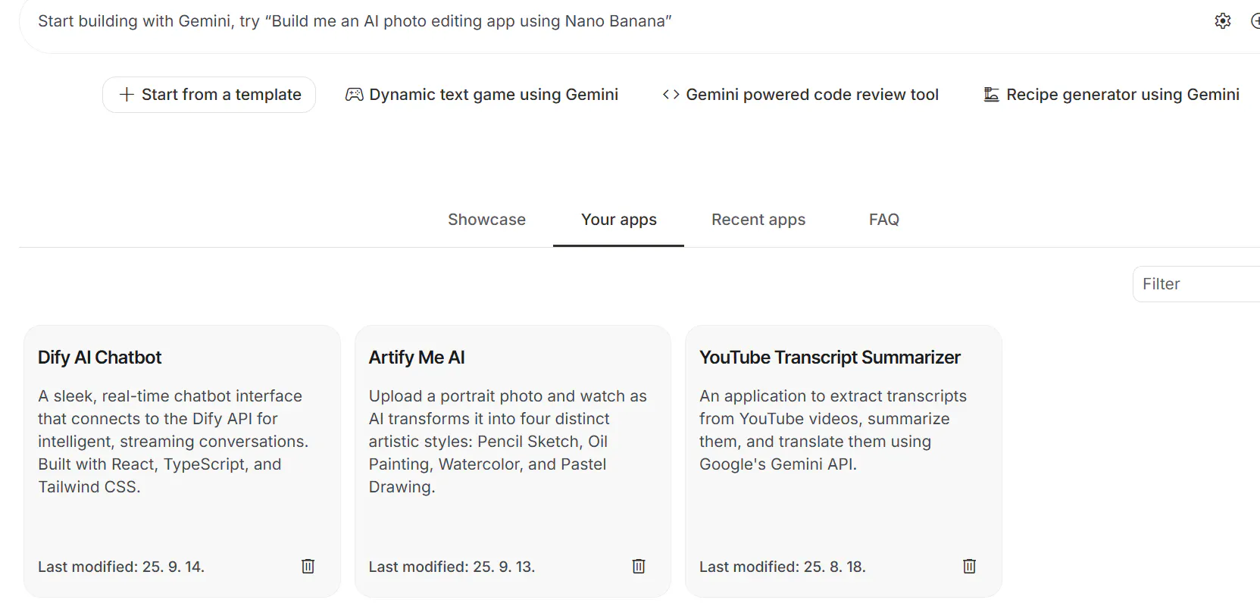The width and height of the screenshot is (1260, 603).
Task: Open the YouTube Transcript Summarizer title
Action: (x=830, y=358)
